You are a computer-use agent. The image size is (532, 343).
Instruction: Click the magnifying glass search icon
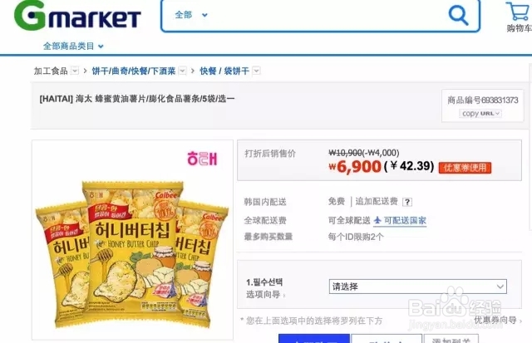[x=458, y=15]
